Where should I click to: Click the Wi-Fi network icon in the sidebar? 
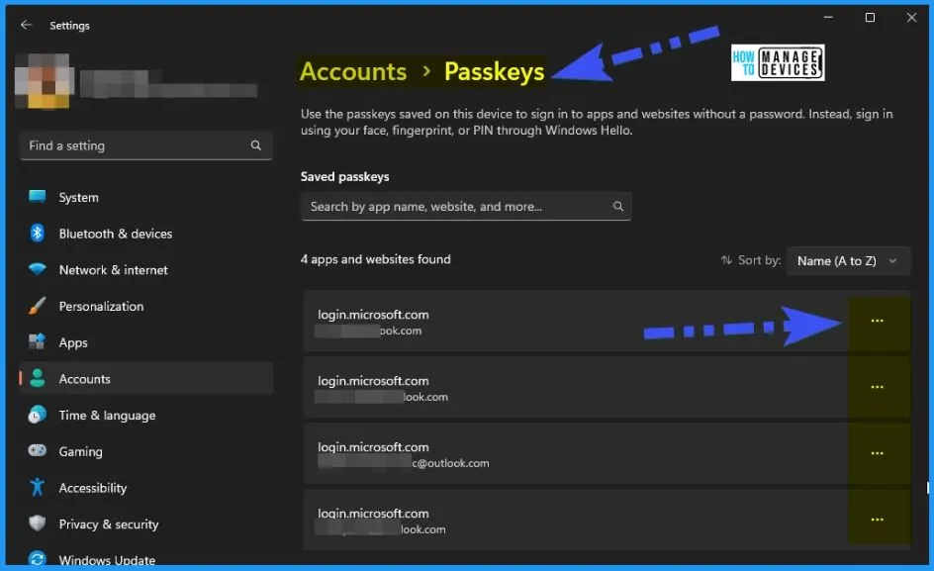tap(37, 269)
